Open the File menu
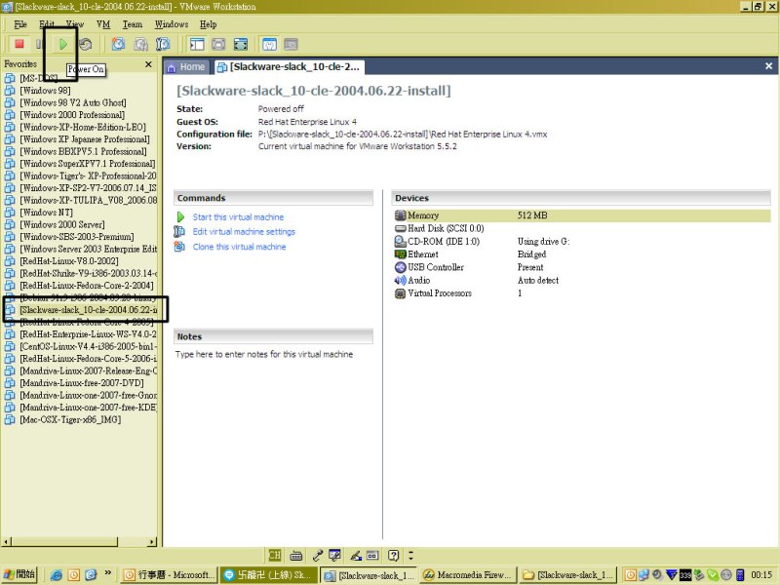Image resolution: width=780 pixels, height=585 pixels. point(20,24)
